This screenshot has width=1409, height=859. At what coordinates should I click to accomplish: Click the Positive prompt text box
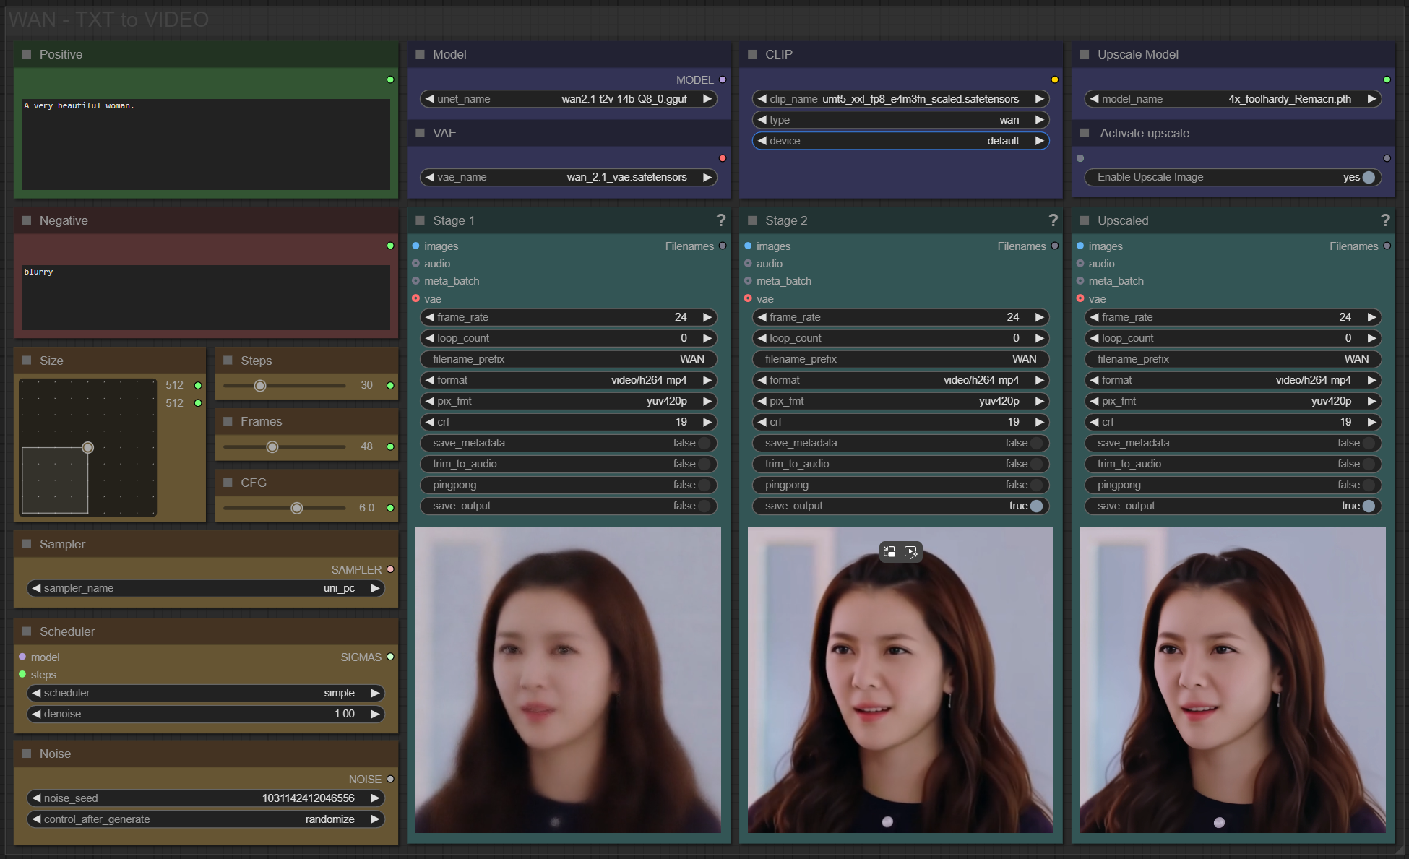[x=206, y=144]
